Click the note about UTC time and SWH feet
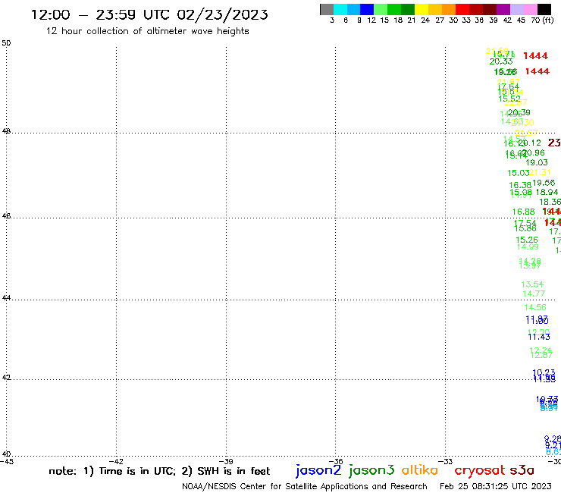 click(159, 471)
